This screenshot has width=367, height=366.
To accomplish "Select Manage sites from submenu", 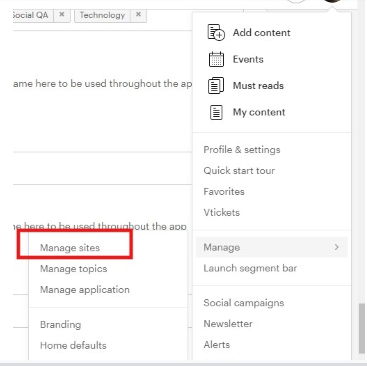I will 70,248.
